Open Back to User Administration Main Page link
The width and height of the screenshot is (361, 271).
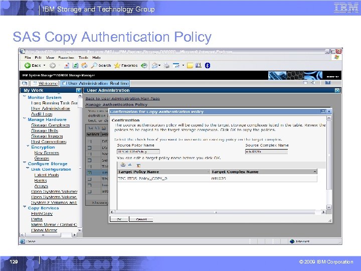click(122, 99)
